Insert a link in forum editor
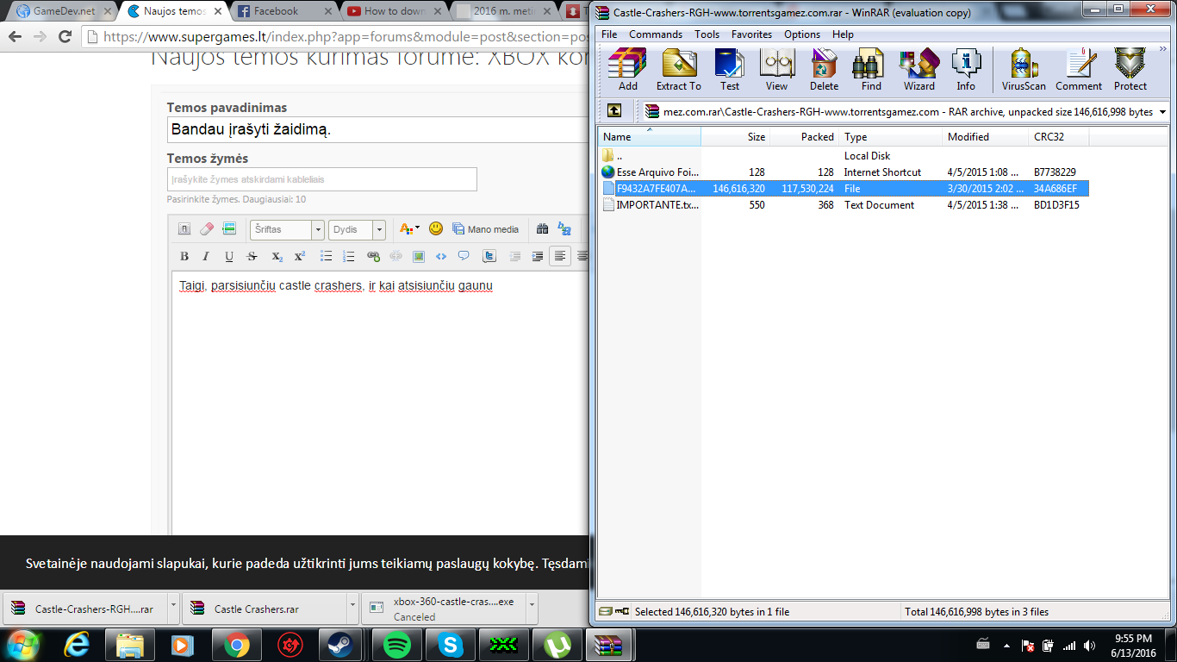The height and width of the screenshot is (662, 1177). [x=373, y=256]
